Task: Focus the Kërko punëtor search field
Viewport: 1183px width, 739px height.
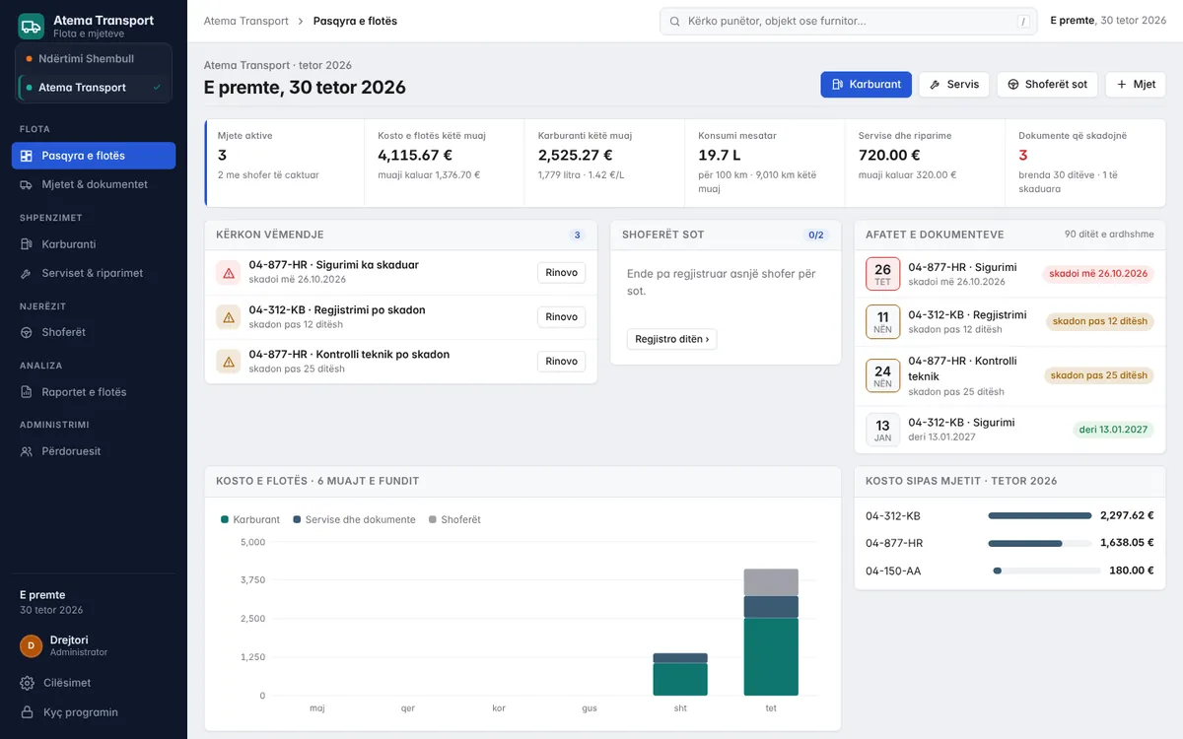Action: (x=848, y=21)
